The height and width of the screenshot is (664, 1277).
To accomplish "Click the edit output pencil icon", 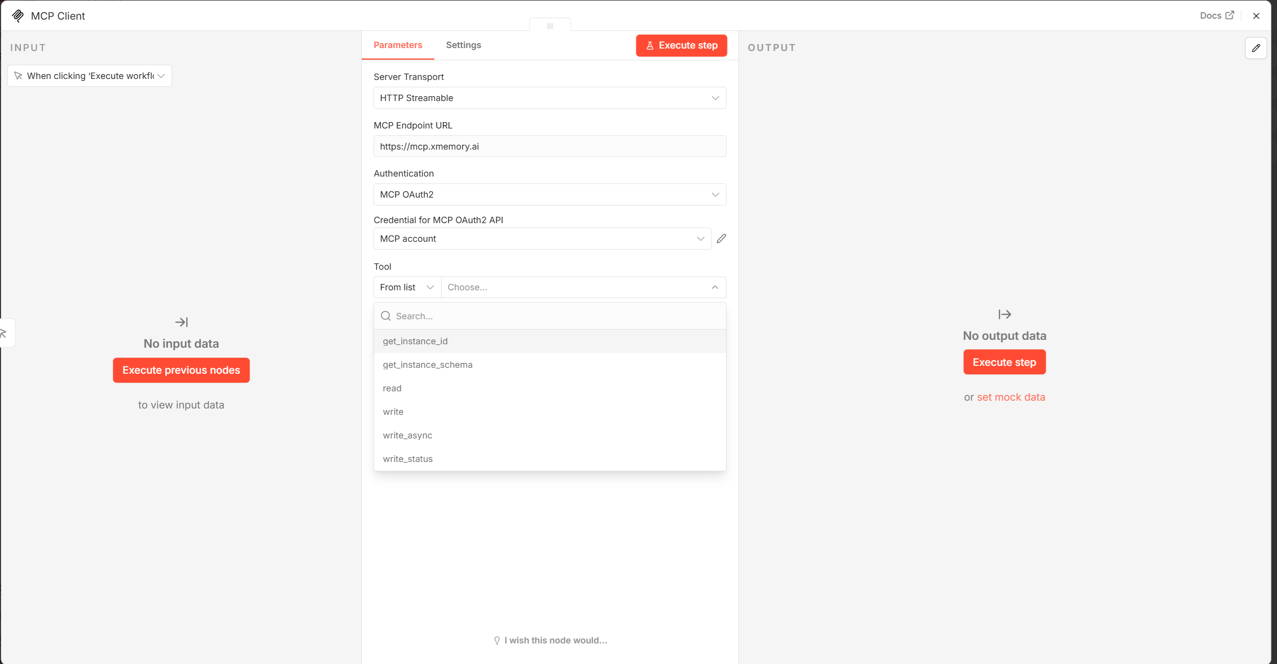I will tap(1255, 48).
